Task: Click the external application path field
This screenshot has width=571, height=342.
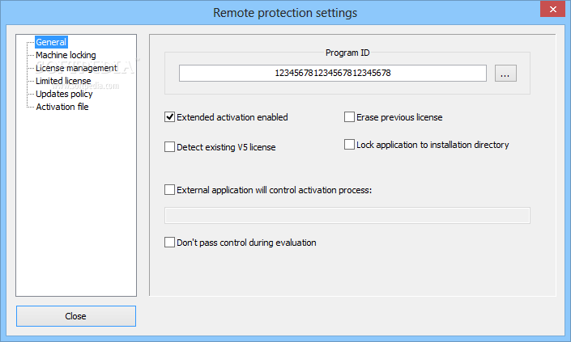Action: pyautogui.click(x=347, y=216)
